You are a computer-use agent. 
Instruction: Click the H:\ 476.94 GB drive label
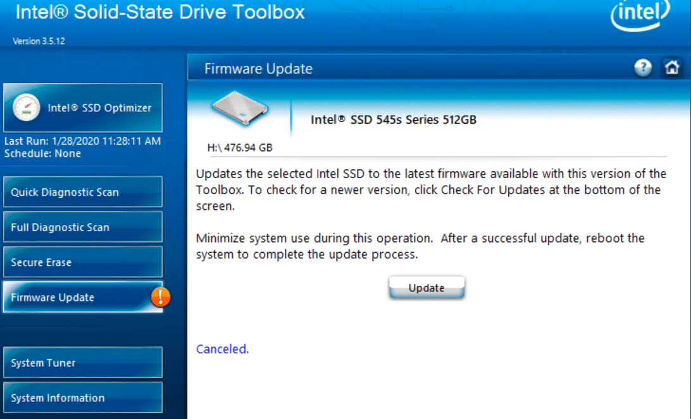[x=240, y=147]
